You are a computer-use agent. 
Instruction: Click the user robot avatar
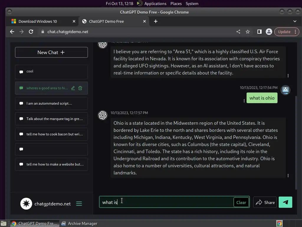[285, 90]
